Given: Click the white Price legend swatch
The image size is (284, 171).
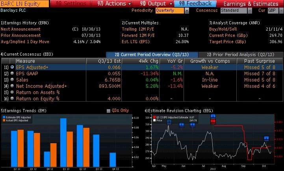Looking at the screenshot, I should [x=154, y=120].
